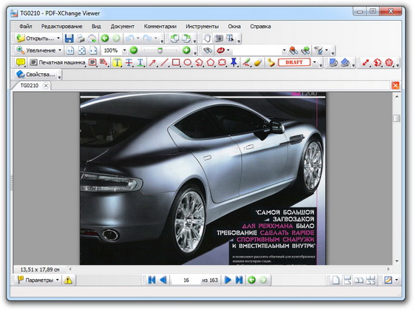Select the Pencil drawing tool
Viewport: 414px width, 310px height.
(x=247, y=62)
